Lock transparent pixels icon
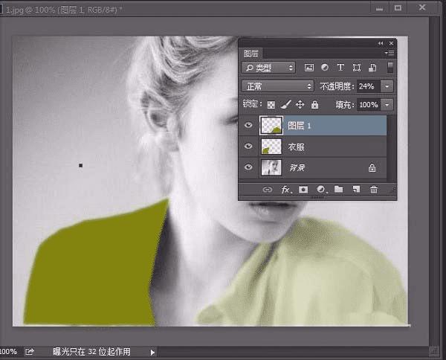The width and height of the screenshot is (446, 360). click(x=271, y=105)
